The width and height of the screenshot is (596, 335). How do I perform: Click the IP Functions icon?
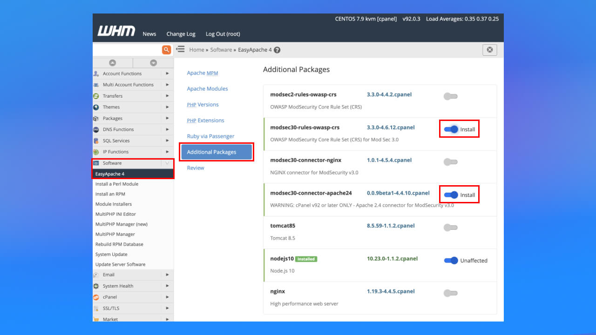(x=96, y=152)
